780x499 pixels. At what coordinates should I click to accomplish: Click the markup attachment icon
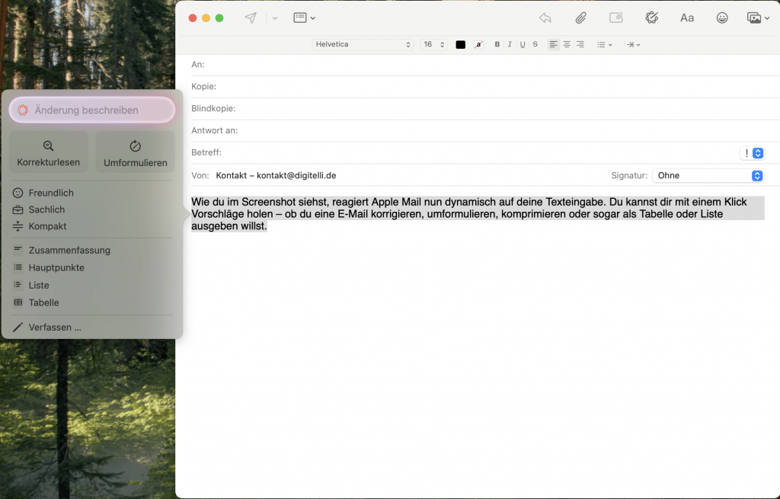(x=616, y=18)
